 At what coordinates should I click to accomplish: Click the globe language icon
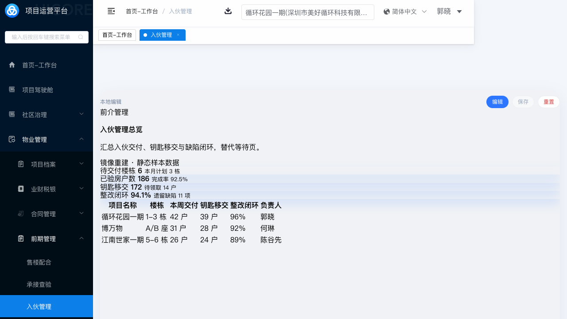(x=387, y=12)
